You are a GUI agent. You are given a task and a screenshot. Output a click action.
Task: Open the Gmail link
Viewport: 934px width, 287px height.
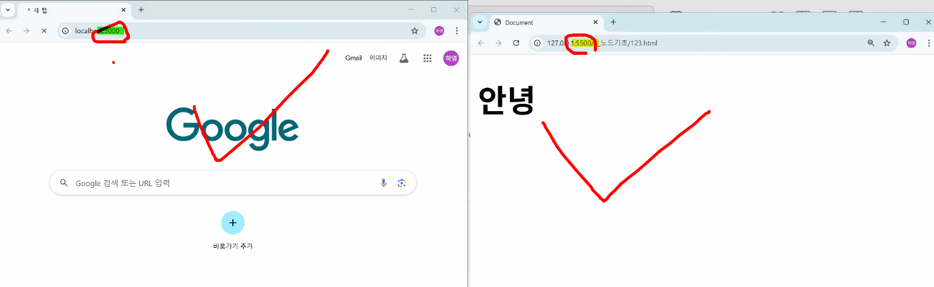[353, 58]
